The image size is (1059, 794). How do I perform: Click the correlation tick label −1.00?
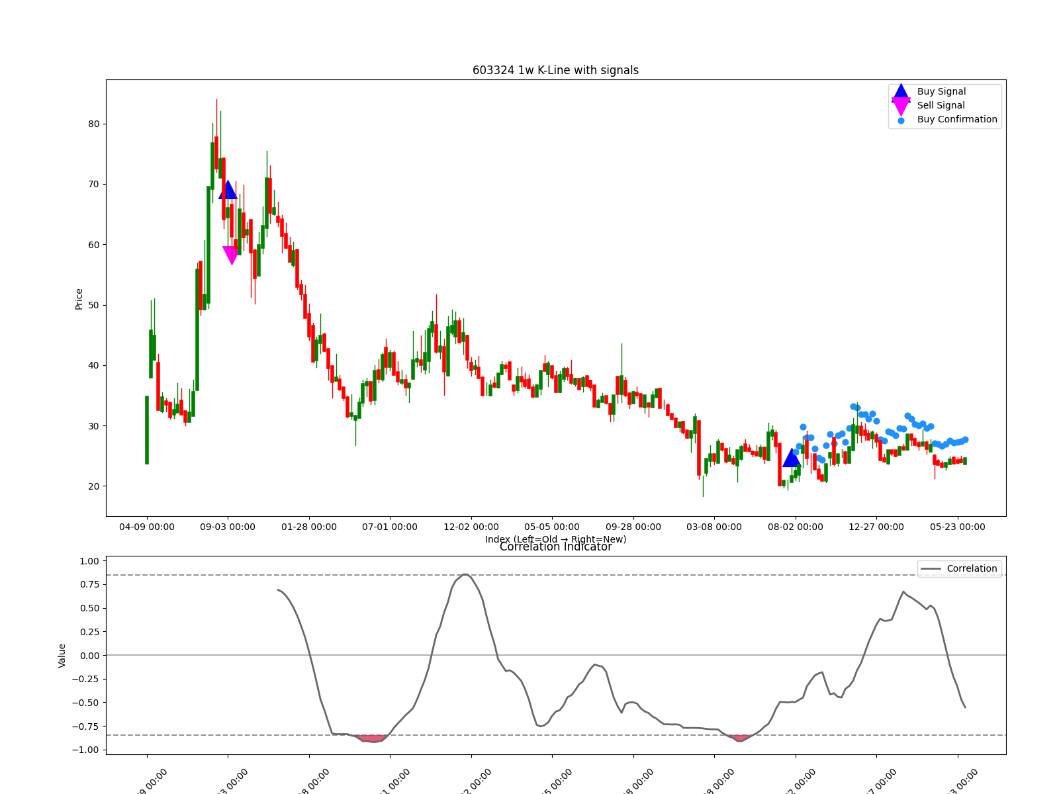point(85,750)
